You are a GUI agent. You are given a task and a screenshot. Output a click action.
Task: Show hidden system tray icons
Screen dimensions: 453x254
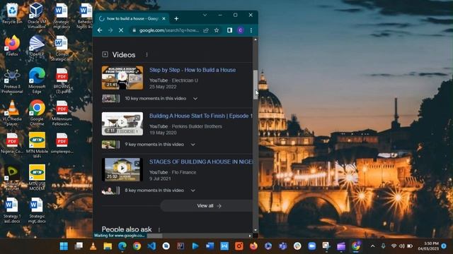pyautogui.click(x=373, y=246)
